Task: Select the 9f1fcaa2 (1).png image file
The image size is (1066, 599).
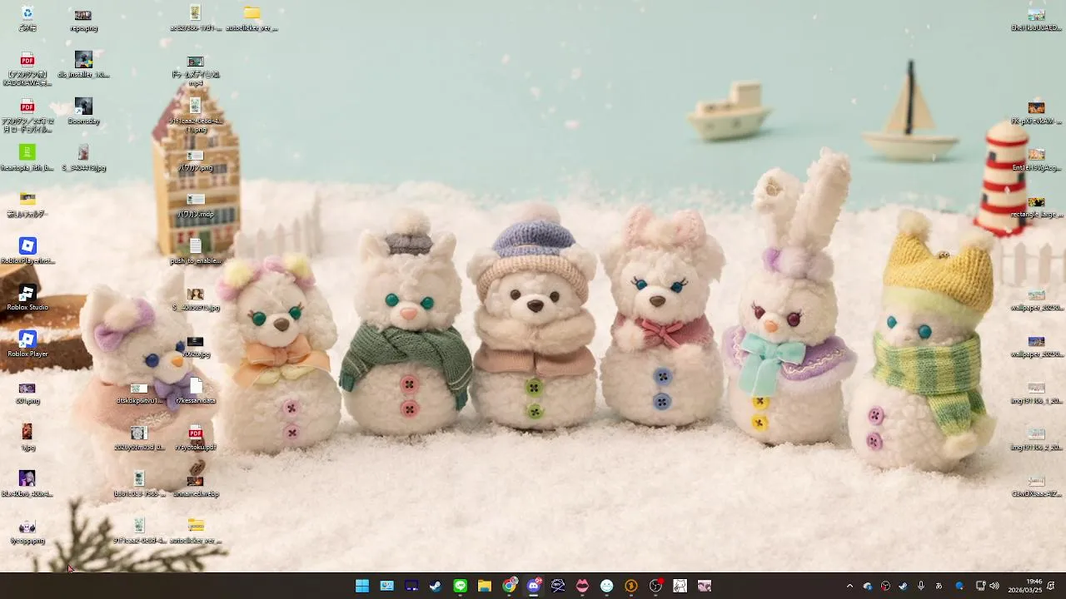Action: coord(196,115)
